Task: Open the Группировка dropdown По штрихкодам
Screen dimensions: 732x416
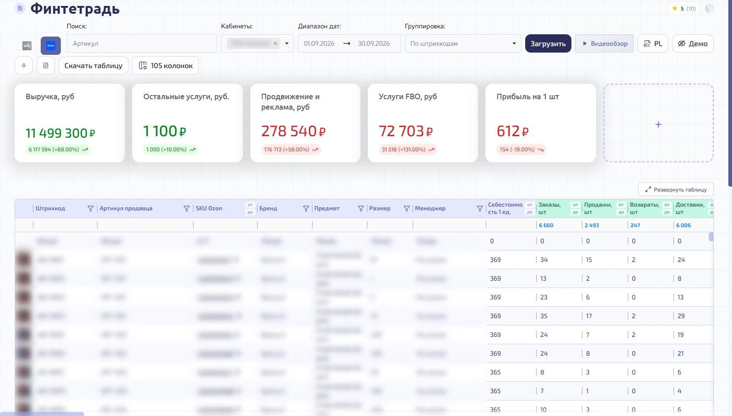Action: (x=463, y=43)
